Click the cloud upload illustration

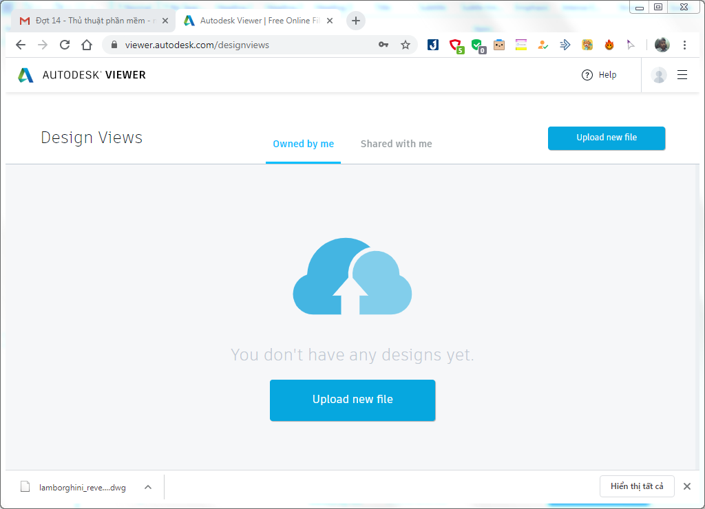coord(352,277)
